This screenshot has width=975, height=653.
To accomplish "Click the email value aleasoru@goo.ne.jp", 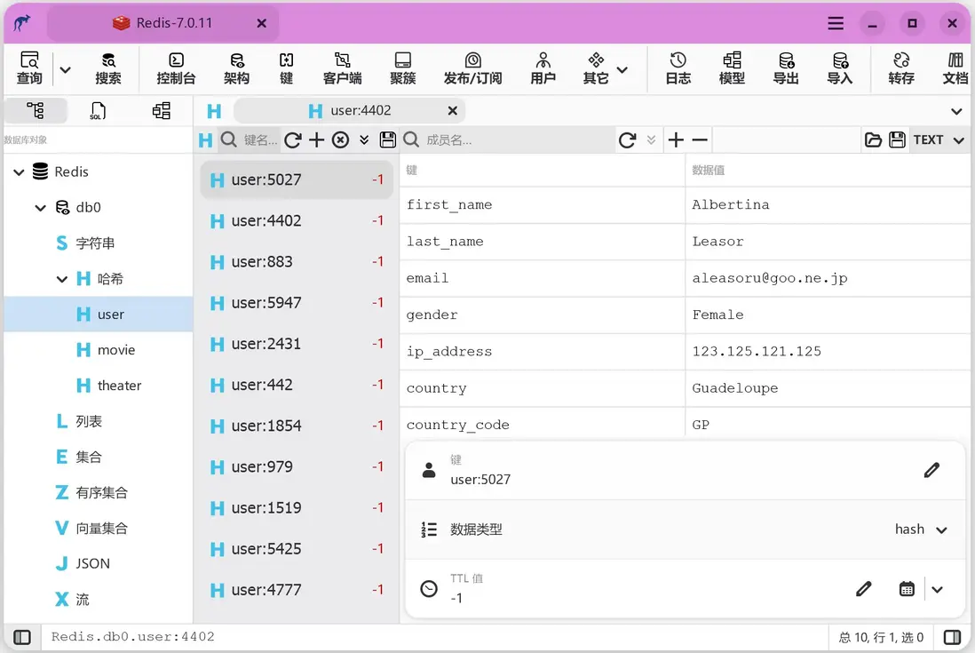I will 770,279.
